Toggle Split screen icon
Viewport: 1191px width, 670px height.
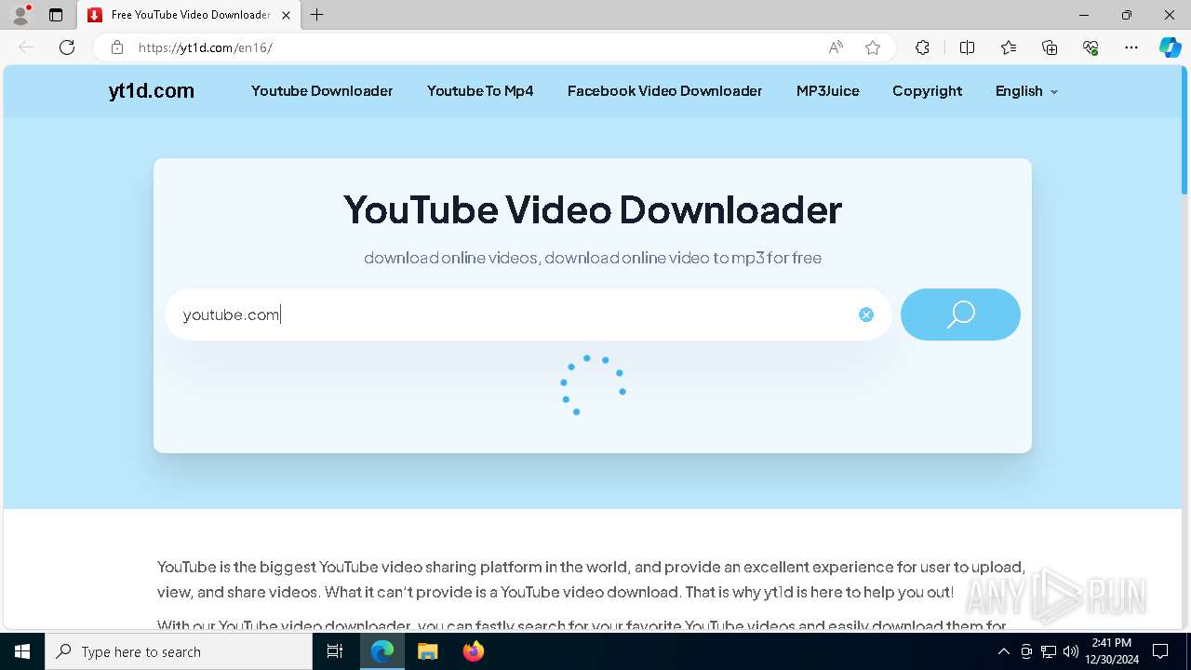click(x=967, y=47)
